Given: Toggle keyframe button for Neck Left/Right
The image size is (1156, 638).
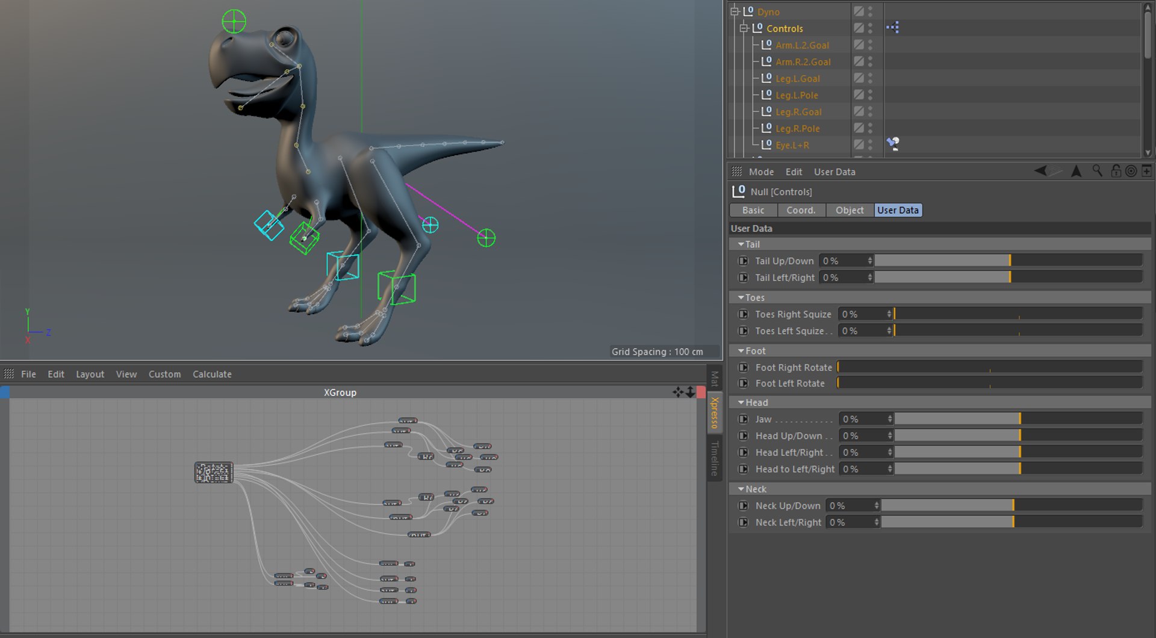Looking at the screenshot, I should tap(744, 522).
